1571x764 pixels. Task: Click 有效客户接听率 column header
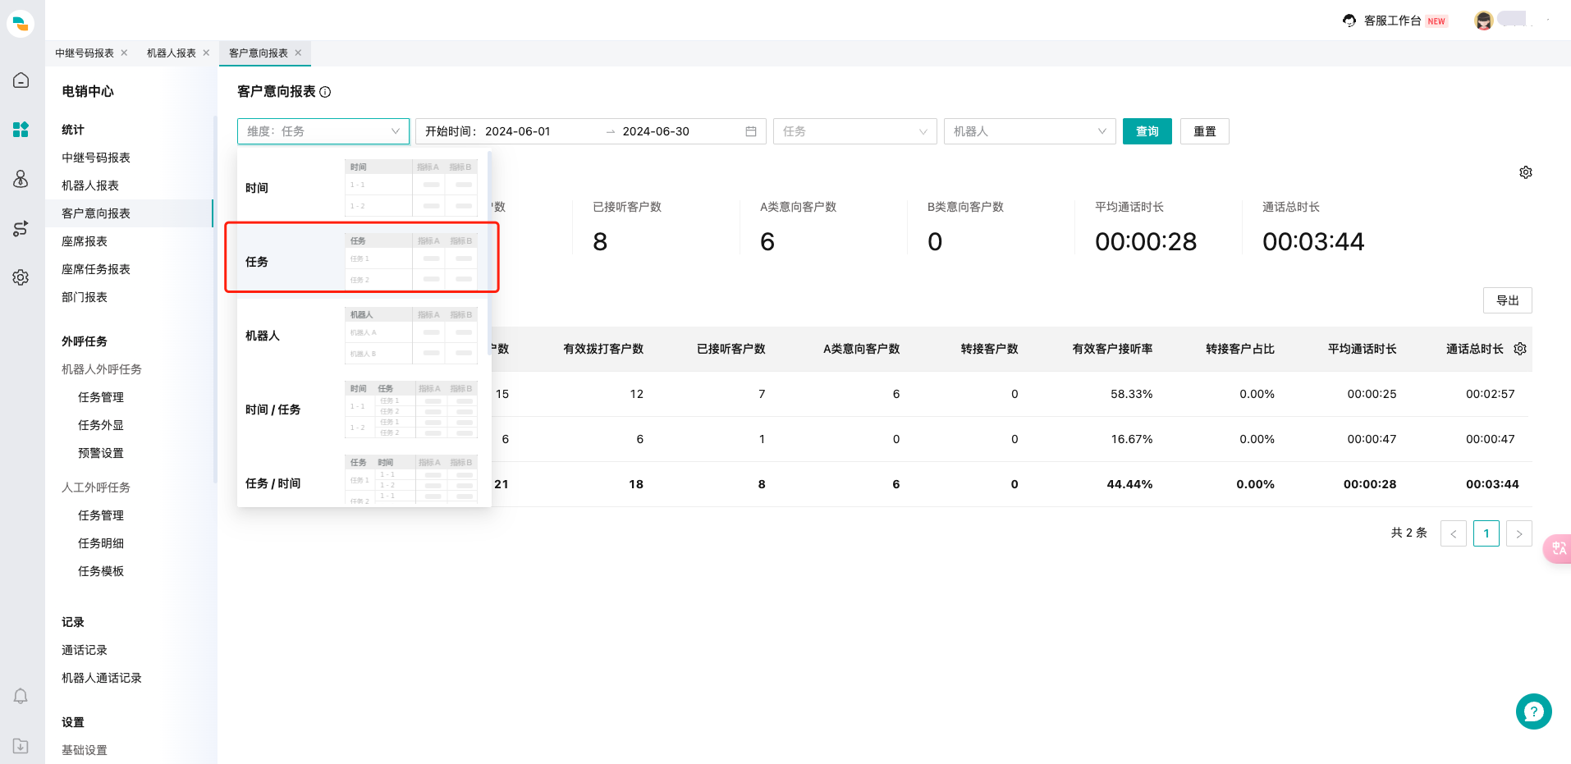(1112, 349)
